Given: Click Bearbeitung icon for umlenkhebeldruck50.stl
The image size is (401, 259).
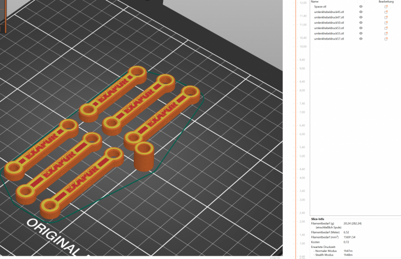Looking at the screenshot, I should click(x=386, y=23).
